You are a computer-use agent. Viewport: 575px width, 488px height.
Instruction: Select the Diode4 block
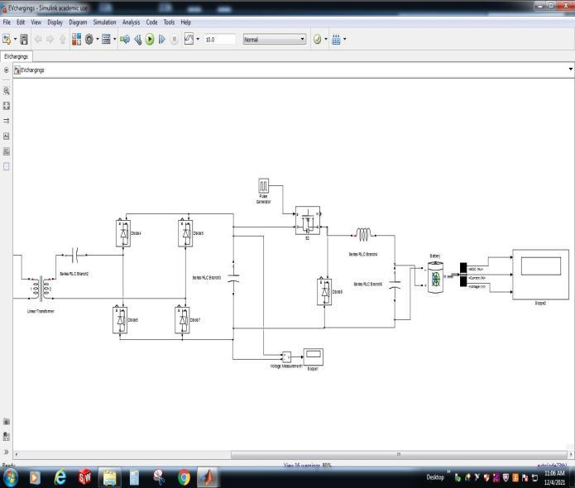point(123,233)
